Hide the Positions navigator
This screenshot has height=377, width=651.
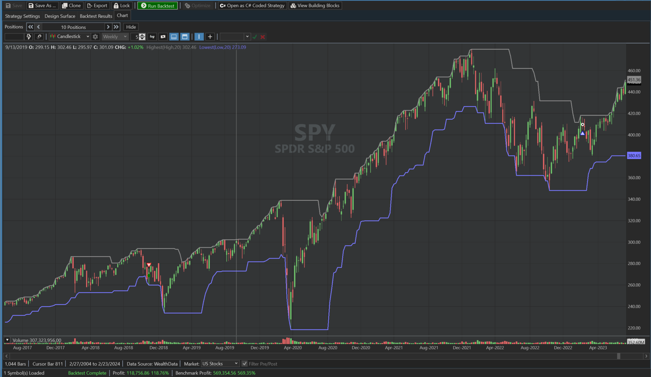(x=131, y=27)
